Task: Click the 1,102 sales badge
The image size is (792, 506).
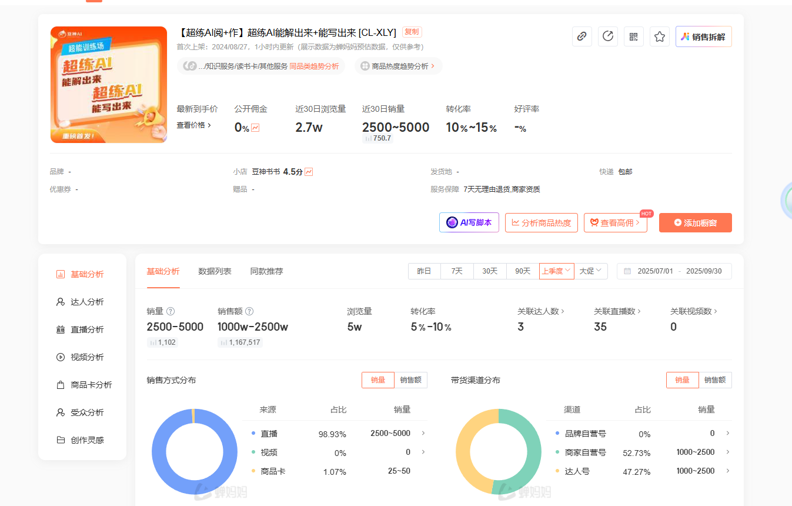Action: click(162, 342)
